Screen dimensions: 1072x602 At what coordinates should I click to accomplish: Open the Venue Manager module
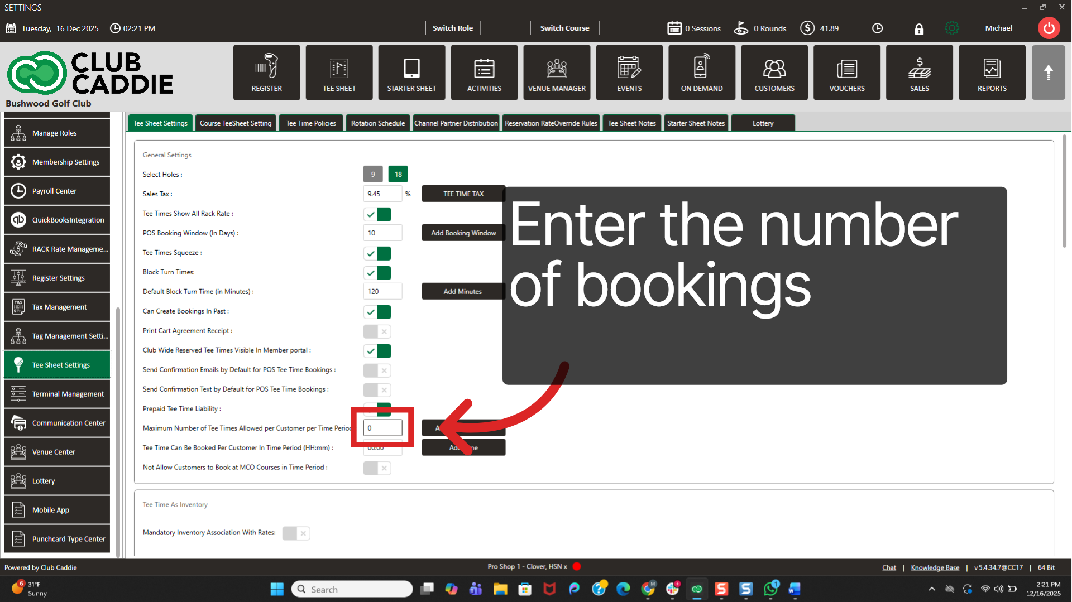[556, 72]
